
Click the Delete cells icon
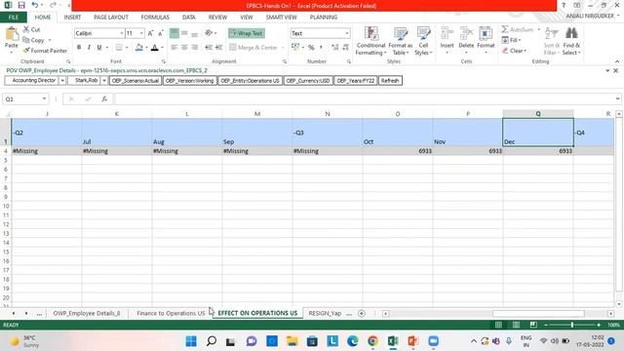(x=466, y=33)
